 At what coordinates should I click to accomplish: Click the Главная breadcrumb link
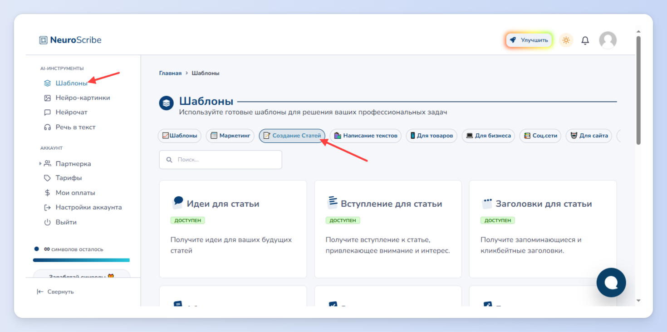pyautogui.click(x=170, y=73)
